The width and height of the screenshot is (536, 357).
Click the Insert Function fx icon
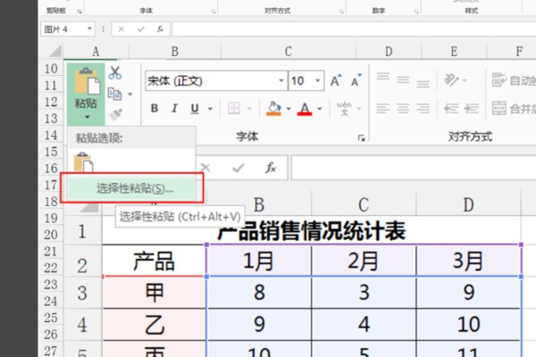coord(270,167)
